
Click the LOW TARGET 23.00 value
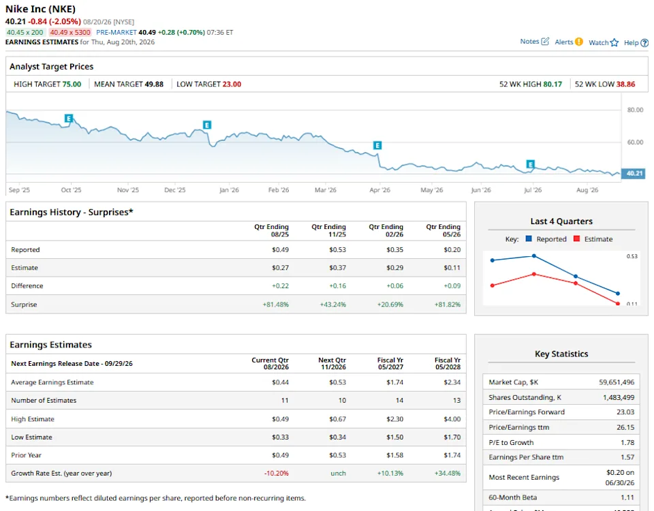(x=232, y=84)
